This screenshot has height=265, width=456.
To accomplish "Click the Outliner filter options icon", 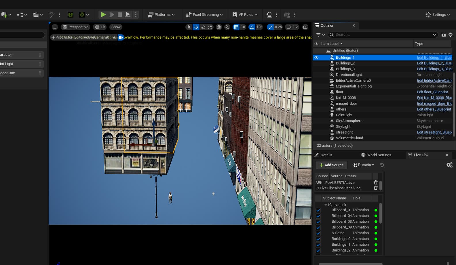I will (320, 35).
